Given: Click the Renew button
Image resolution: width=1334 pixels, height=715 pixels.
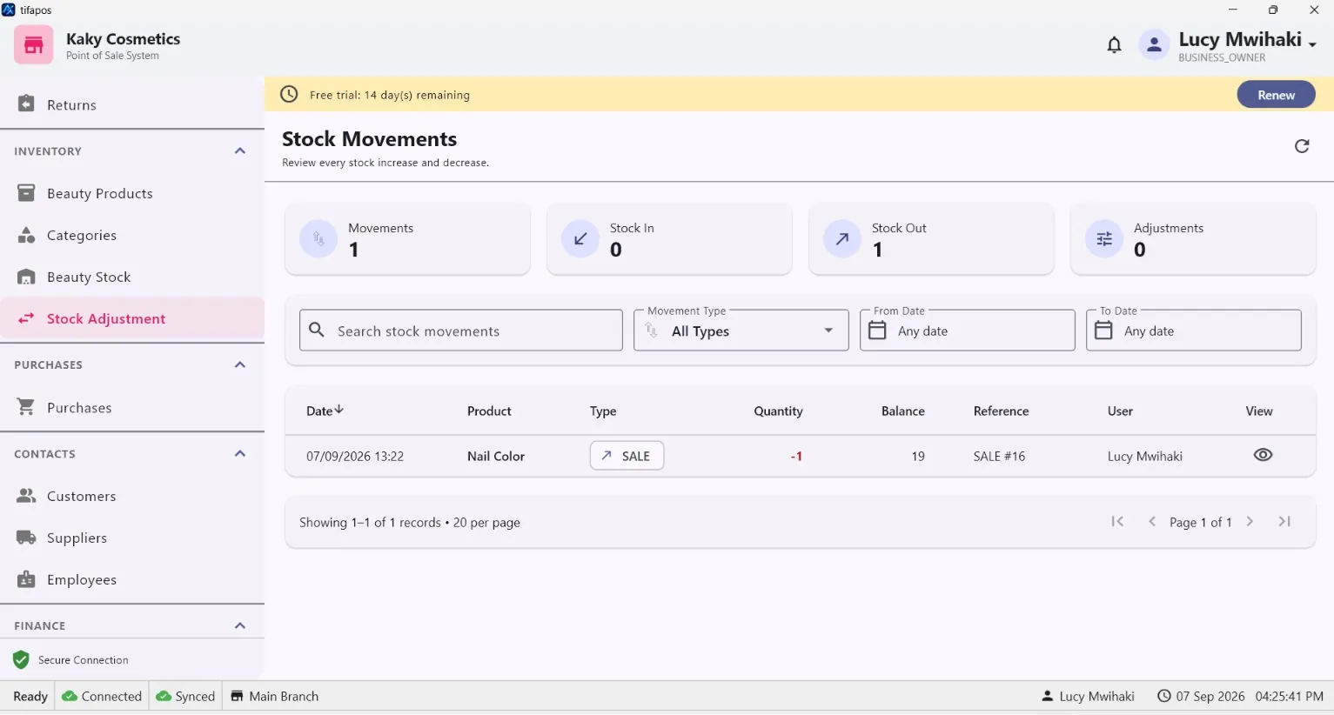Looking at the screenshot, I should [x=1276, y=95].
